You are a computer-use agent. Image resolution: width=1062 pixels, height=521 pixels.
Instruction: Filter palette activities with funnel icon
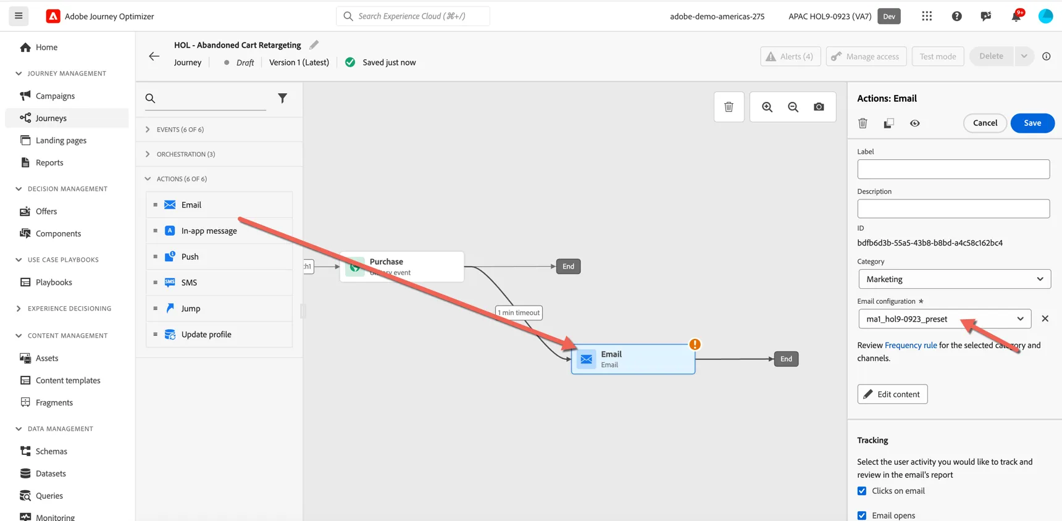tap(282, 98)
